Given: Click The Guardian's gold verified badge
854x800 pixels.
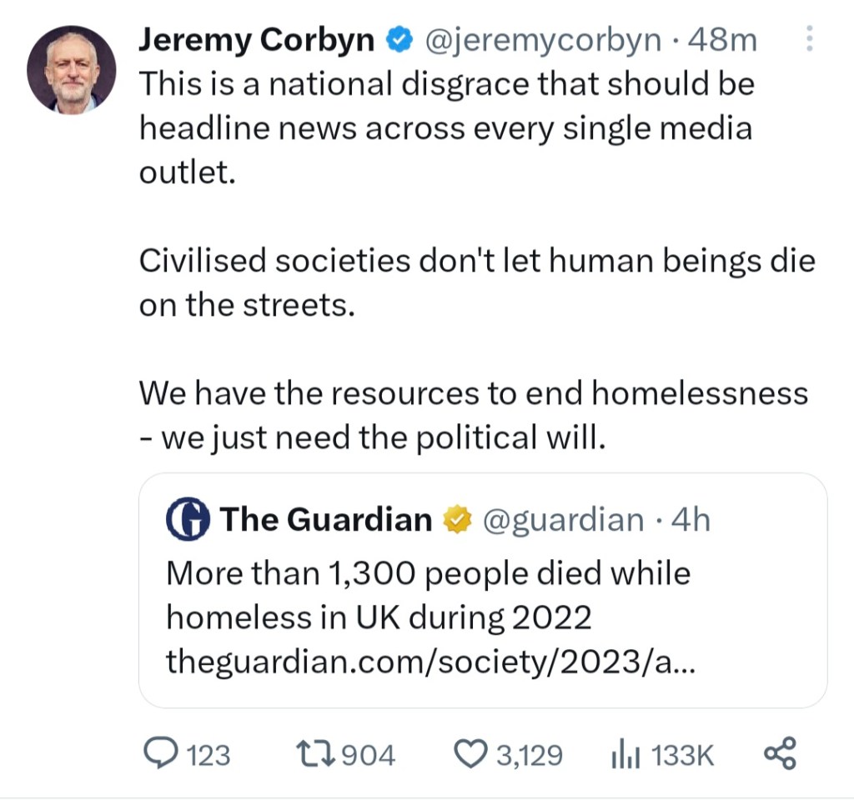Looking at the screenshot, I should [x=455, y=520].
